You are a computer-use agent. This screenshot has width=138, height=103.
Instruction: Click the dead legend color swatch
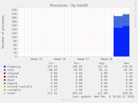5,80
